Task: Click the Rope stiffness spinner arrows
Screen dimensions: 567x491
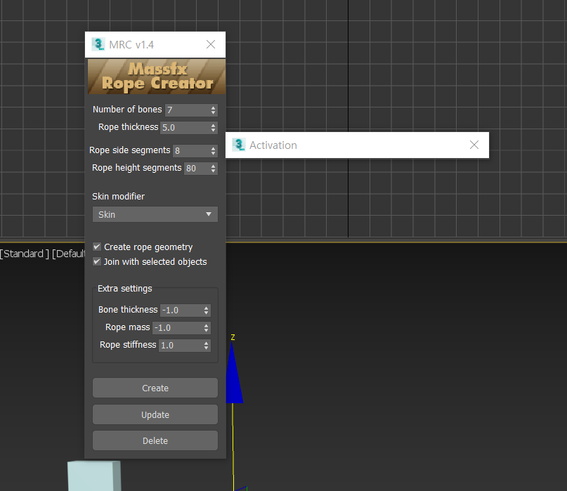Action: pos(206,346)
